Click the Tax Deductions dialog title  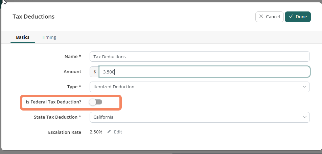click(x=33, y=17)
